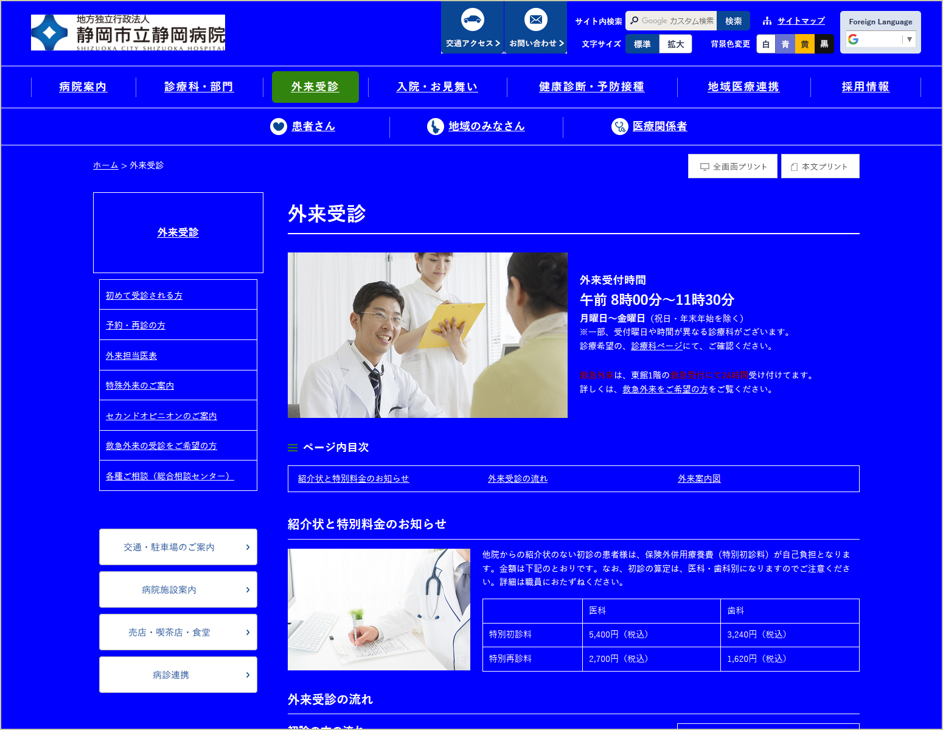Viewport: 943px width, 730px height.
Task: Set text size to 標準
Action: point(642,44)
